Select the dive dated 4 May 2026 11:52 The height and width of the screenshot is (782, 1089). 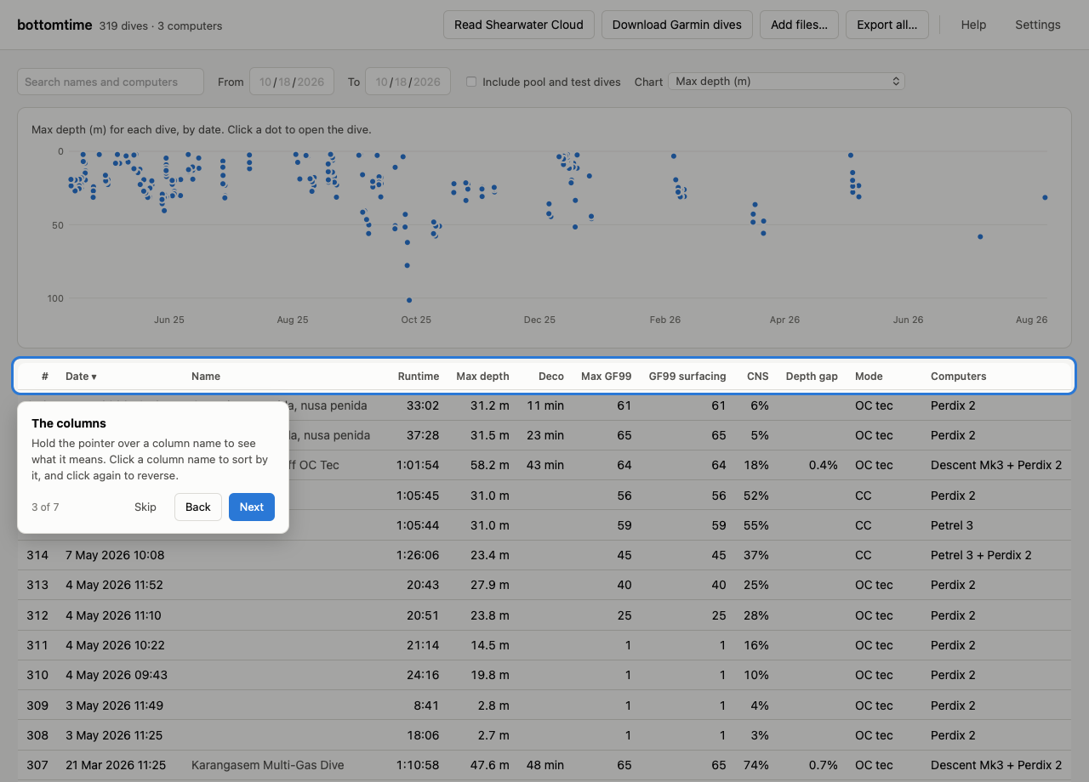click(544, 585)
